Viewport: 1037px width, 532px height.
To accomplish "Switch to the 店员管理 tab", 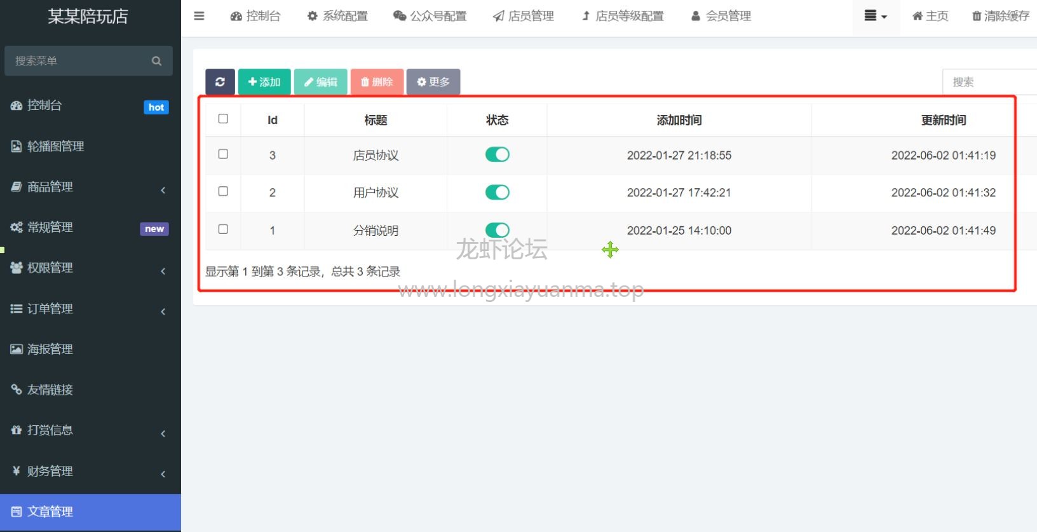I will 524,16.
